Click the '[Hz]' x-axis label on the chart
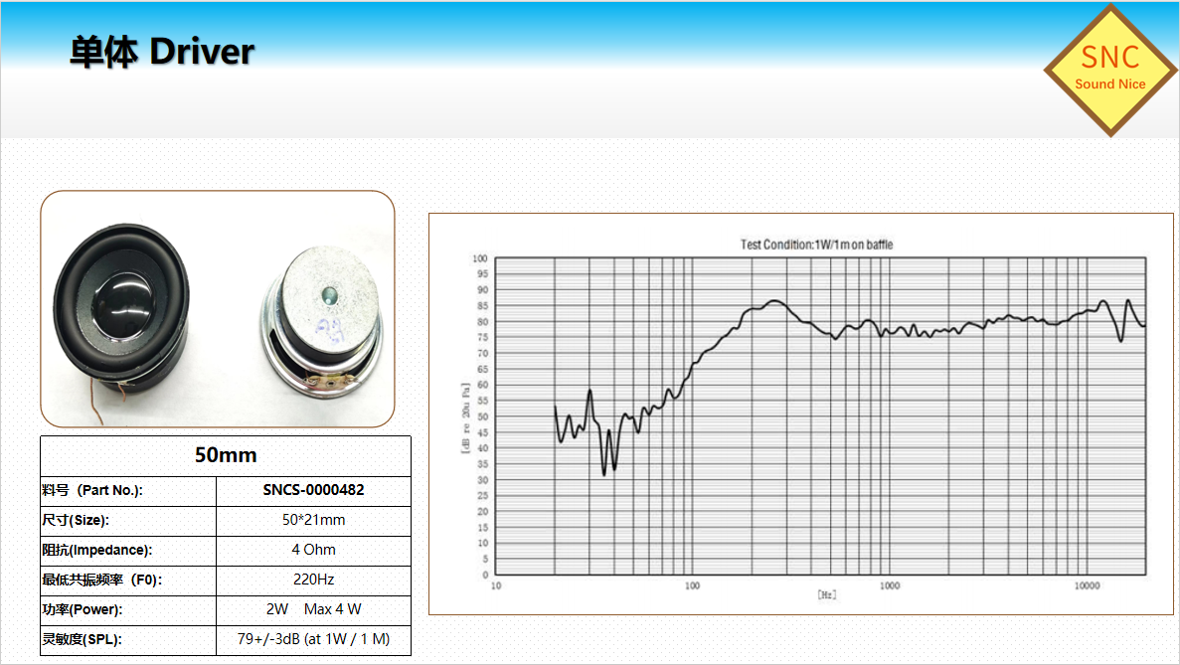Image resolution: width=1180 pixels, height=665 pixels. tap(826, 594)
